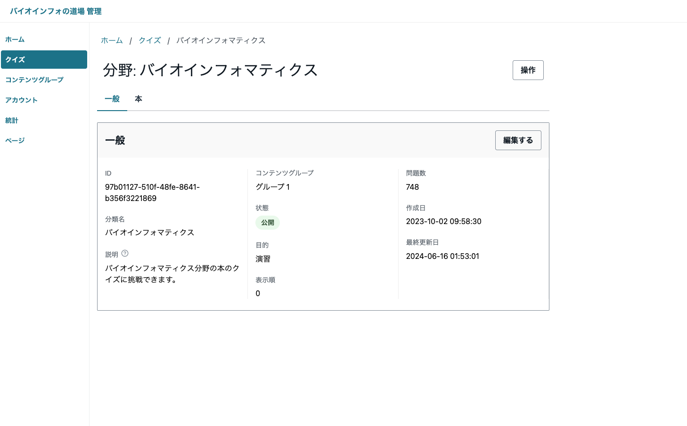Viewport: 687px width, 426px height.
Task: Open ページ from the sidebar
Action: coord(15,140)
